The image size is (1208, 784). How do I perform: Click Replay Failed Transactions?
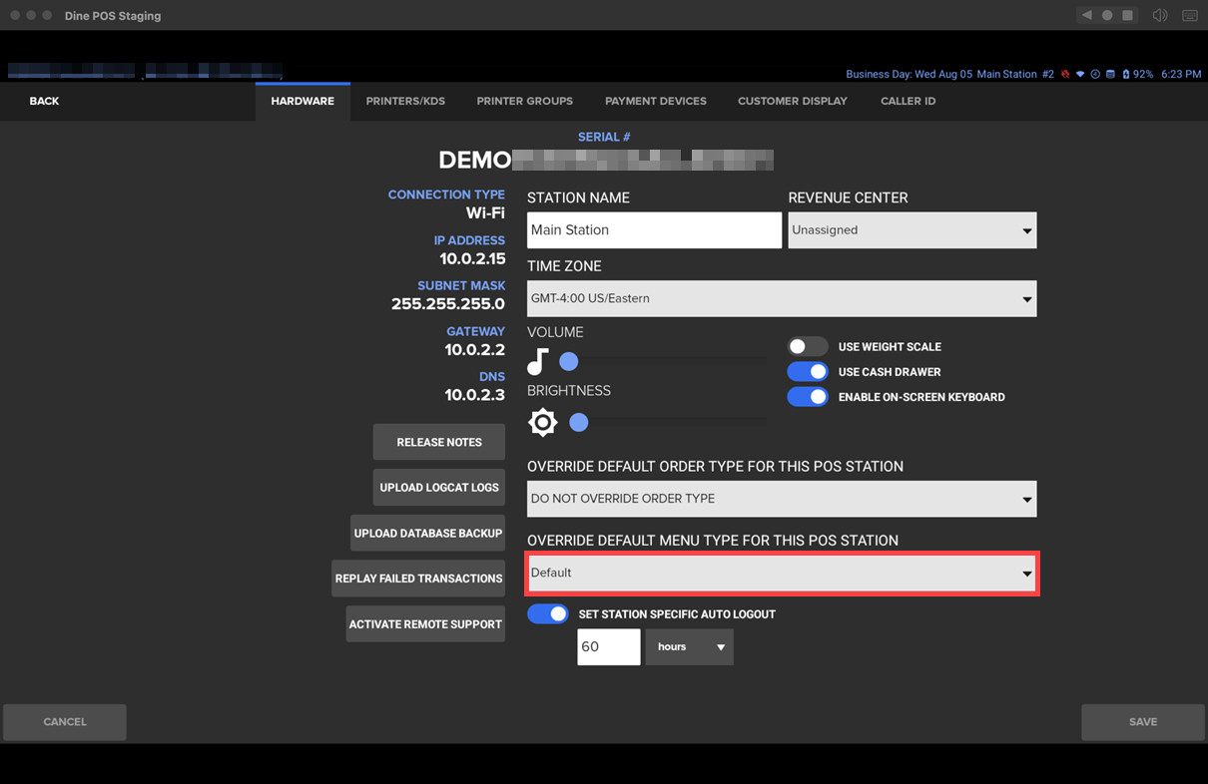(418, 579)
